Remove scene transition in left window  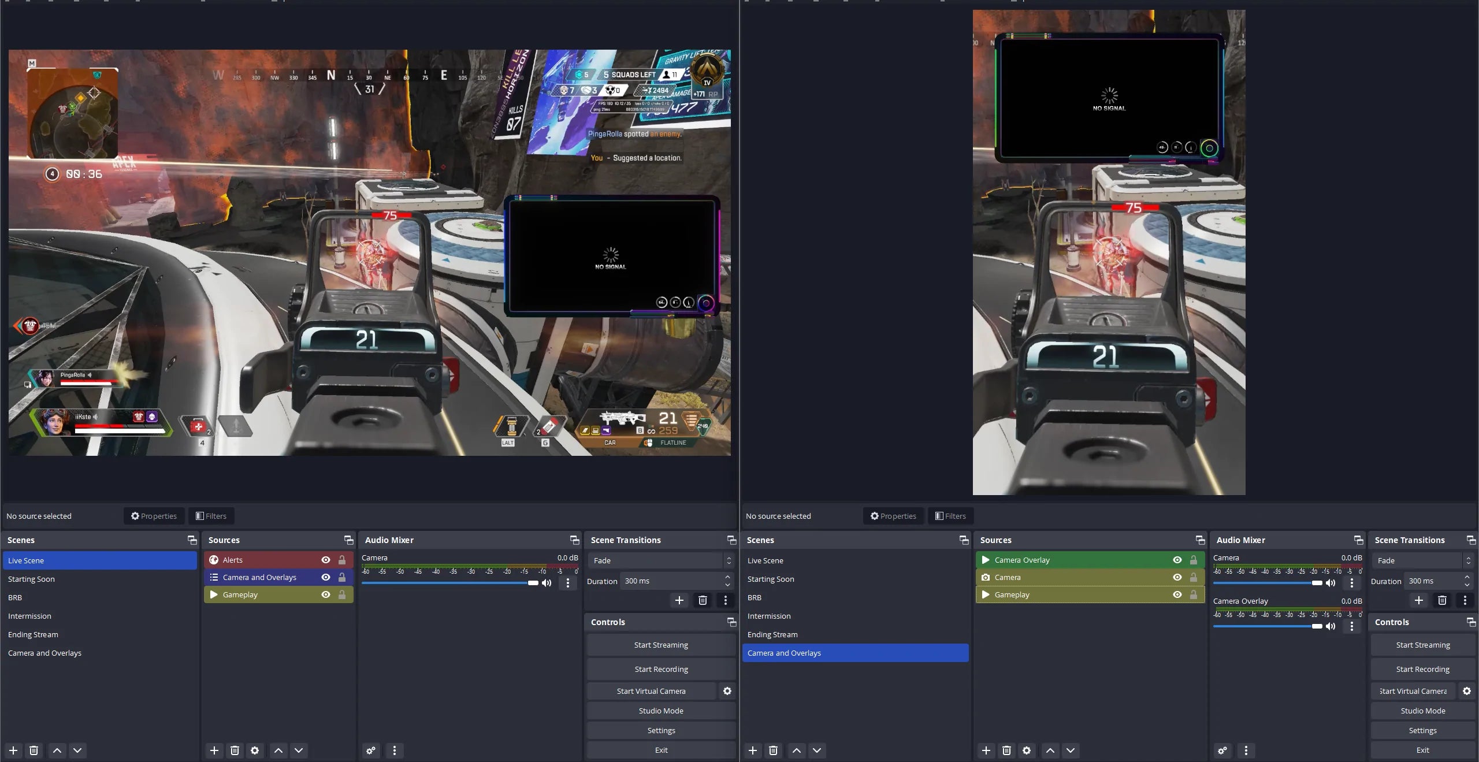(x=703, y=600)
